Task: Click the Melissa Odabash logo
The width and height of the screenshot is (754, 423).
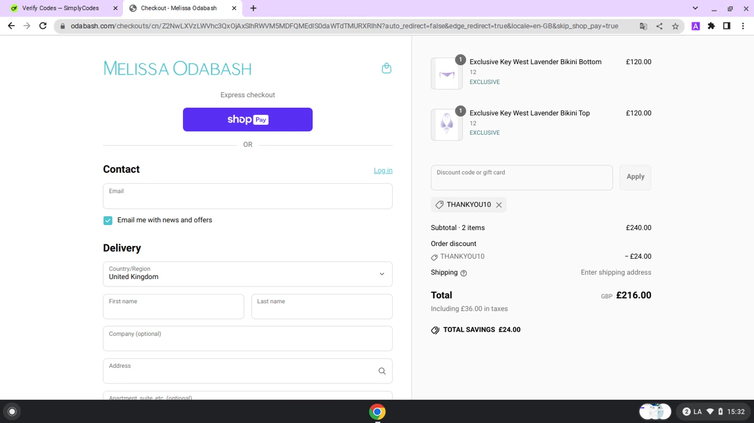Action: pos(177,69)
